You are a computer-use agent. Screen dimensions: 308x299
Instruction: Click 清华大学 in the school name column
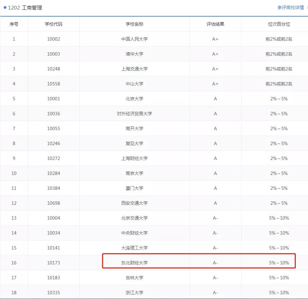(134, 54)
